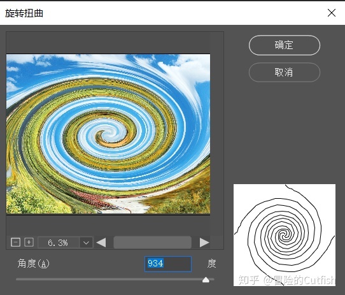Click the 取消 cancel button
345x295 pixels.
click(285, 72)
